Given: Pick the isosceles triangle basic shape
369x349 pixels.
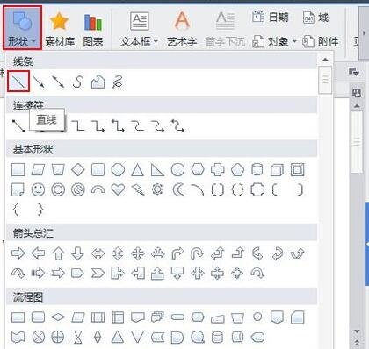Looking at the screenshot, I should coord(137,170).
